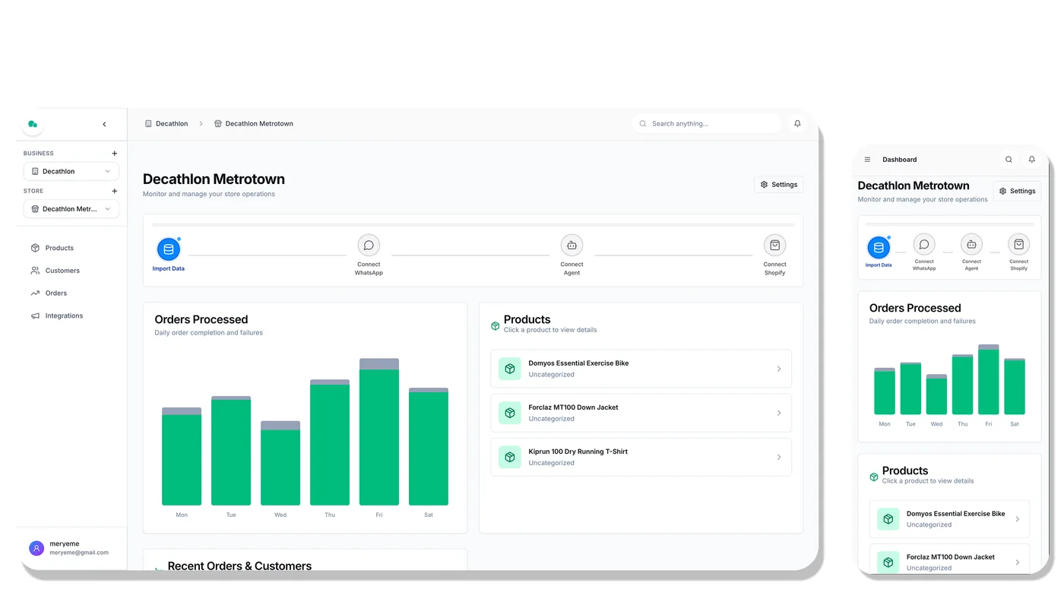Open Domyos Essential Exercise Bike in desktop view
1064x615 pixels.
pos(641,369)
